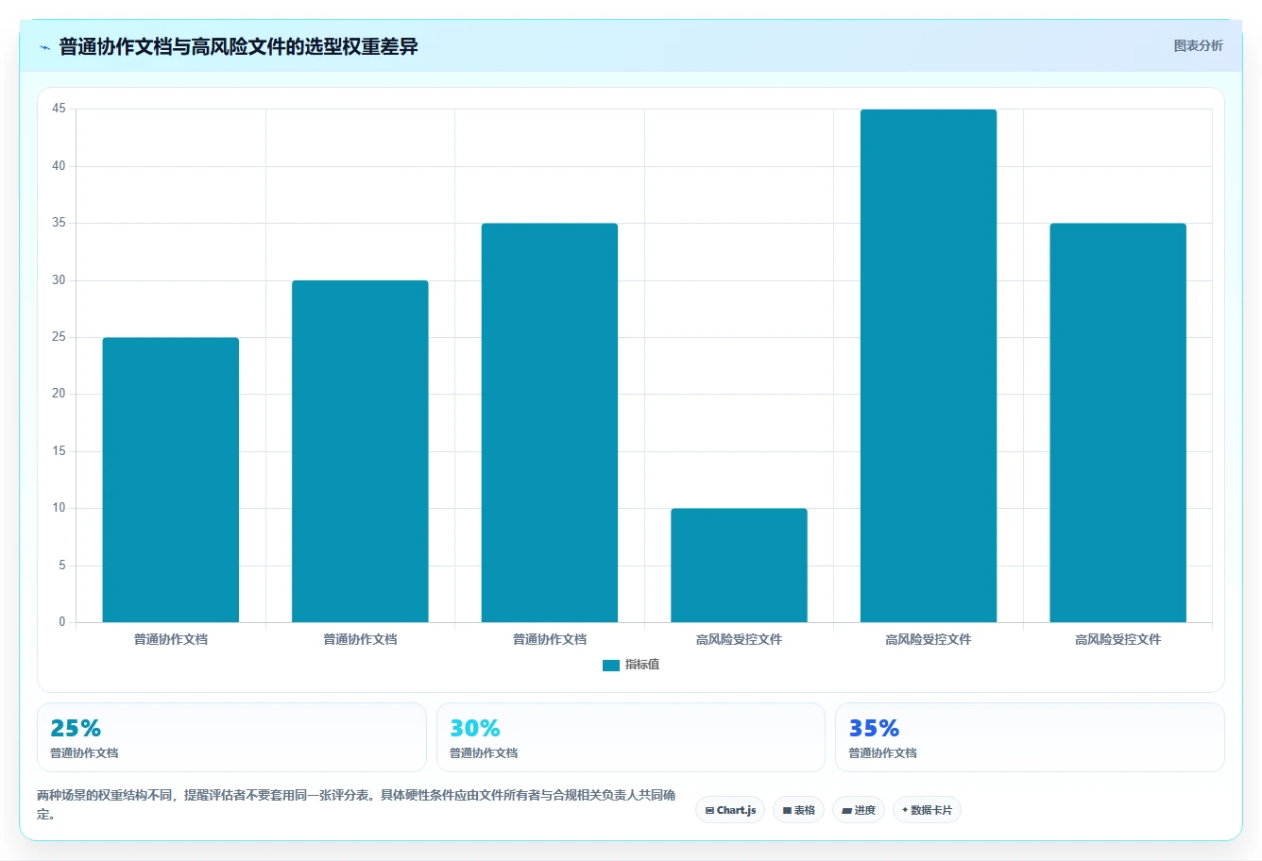Click the y-axis tick label 20
Image resolution: width=1262 pixels, height=861 pixels.
(x=59, y=394)
